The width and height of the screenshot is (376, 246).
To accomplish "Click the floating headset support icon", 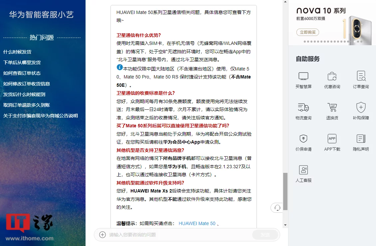I will point(277,208).
